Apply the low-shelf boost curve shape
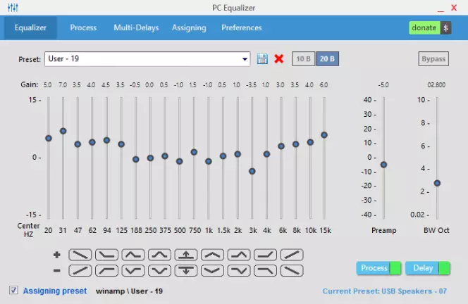This screenshot has width=468, height=304. (106, 255)
